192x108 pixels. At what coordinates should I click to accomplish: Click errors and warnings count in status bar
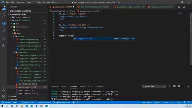(x=76, y=103)
